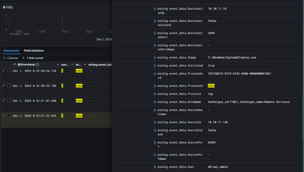Click the clock icon beside @timestamp header
Screen dimensions: 304x172
tap(37, 65)
